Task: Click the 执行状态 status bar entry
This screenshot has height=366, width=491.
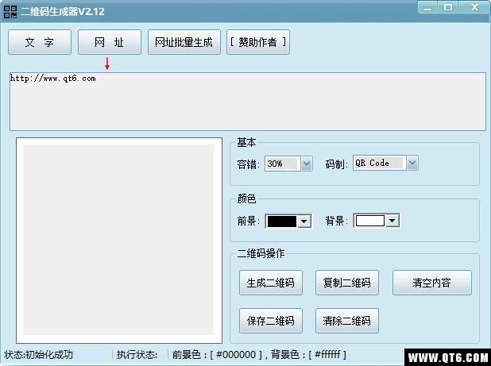Action: [x=137, y=355]
